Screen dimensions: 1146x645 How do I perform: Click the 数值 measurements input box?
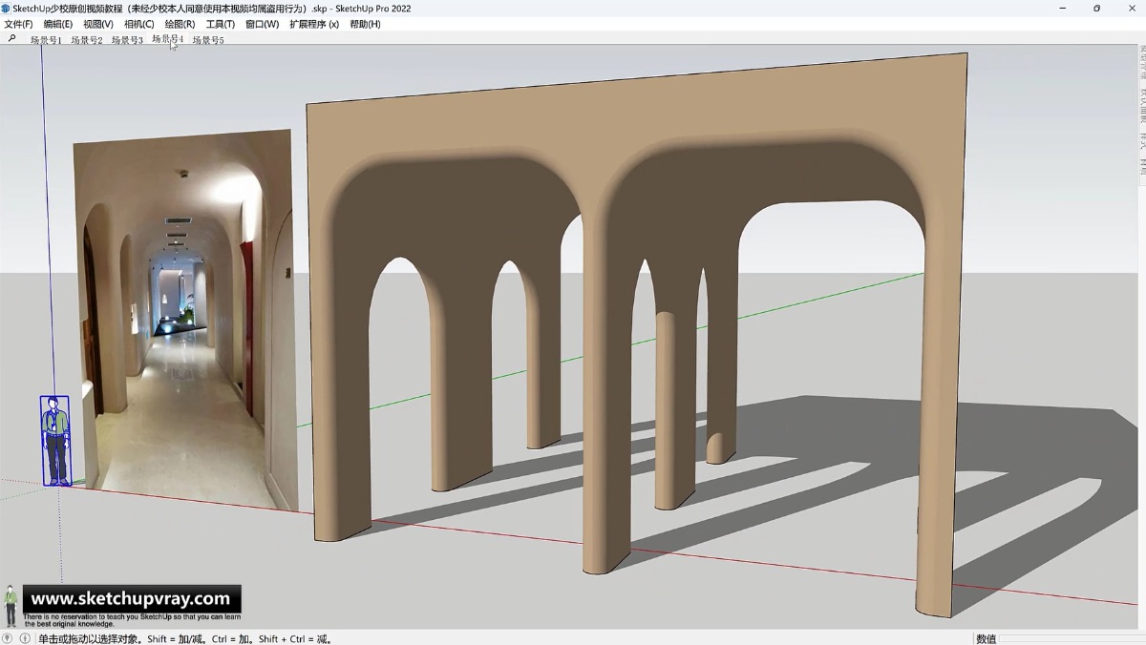[1072, 638]
